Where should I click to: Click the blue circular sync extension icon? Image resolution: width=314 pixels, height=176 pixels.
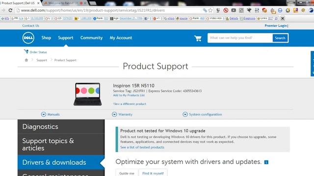pyautogui.click(x=280, y=10)
